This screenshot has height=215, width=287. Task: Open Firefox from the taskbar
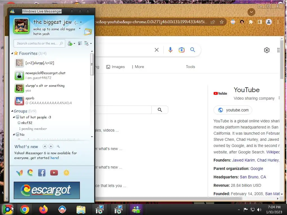click(43, 209)
